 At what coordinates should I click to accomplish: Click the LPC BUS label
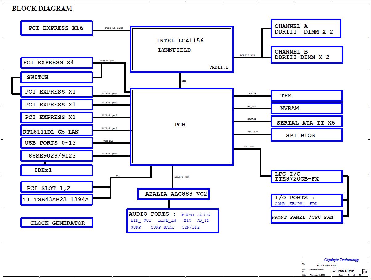[249, 146]
